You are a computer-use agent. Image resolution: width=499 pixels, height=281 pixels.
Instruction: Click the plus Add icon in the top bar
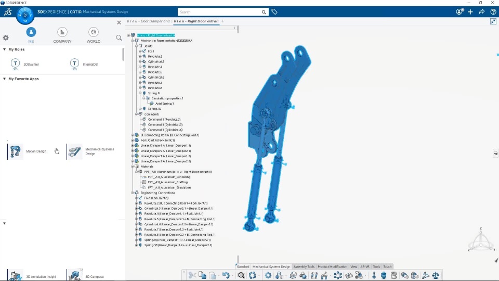click(x=470, y=12)
